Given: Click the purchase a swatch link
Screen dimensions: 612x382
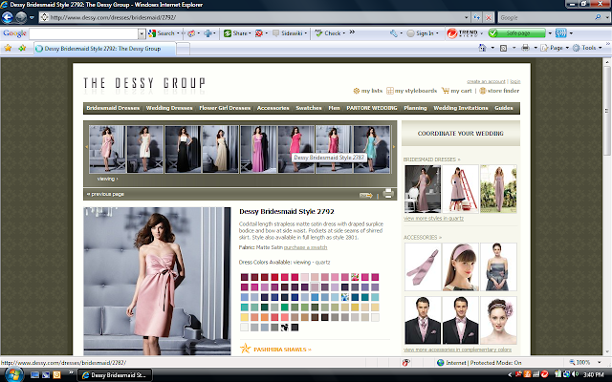Looking at the screenshot, I should [x=305, y=247].
